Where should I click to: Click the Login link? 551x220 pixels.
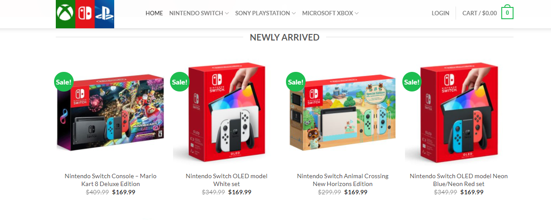click(x=440, y=13)
